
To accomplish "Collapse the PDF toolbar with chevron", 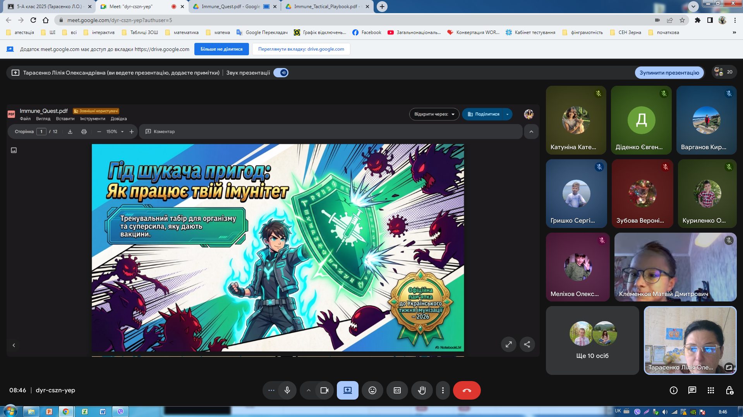I will (531, 132).
